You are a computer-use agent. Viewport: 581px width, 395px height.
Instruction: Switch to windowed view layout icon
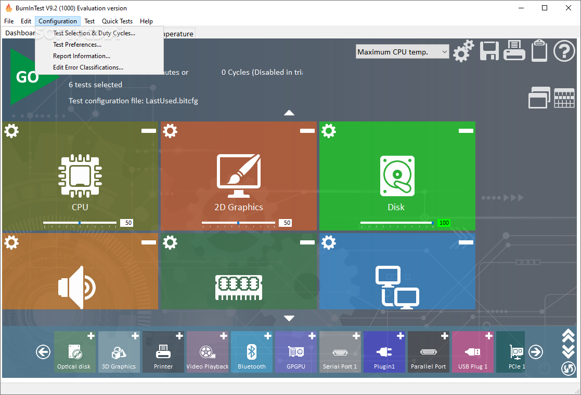click(539, 98)
